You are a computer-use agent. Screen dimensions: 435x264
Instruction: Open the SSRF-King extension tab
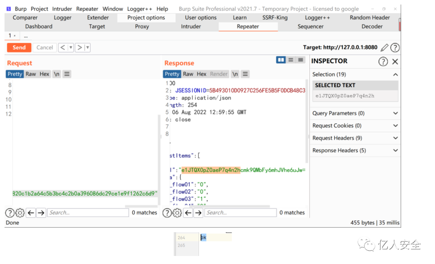[275, 18]
